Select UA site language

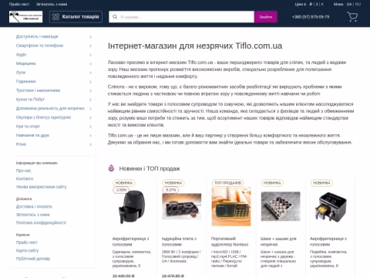tap(349, 4)
